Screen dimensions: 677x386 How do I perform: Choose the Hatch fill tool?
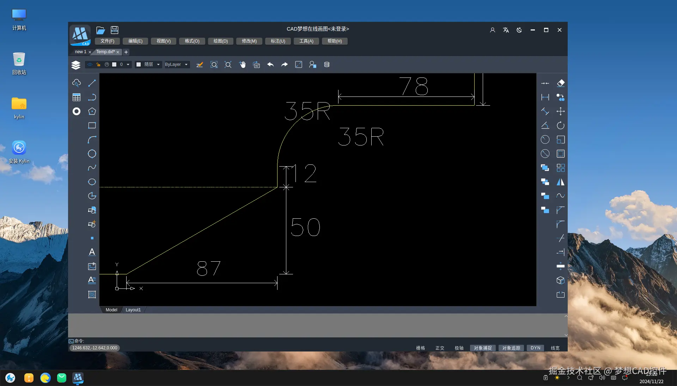[92, 294]
